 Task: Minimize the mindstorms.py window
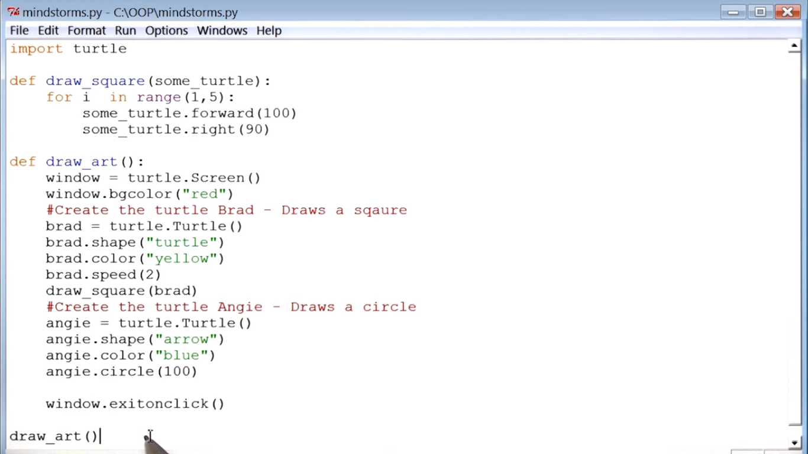733,12
